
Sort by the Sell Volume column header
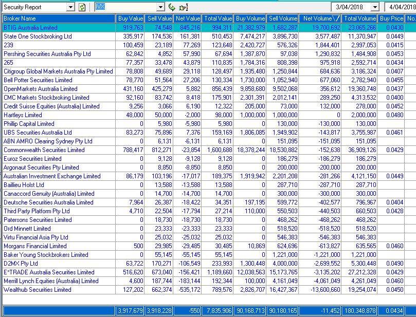pos(282,18)
